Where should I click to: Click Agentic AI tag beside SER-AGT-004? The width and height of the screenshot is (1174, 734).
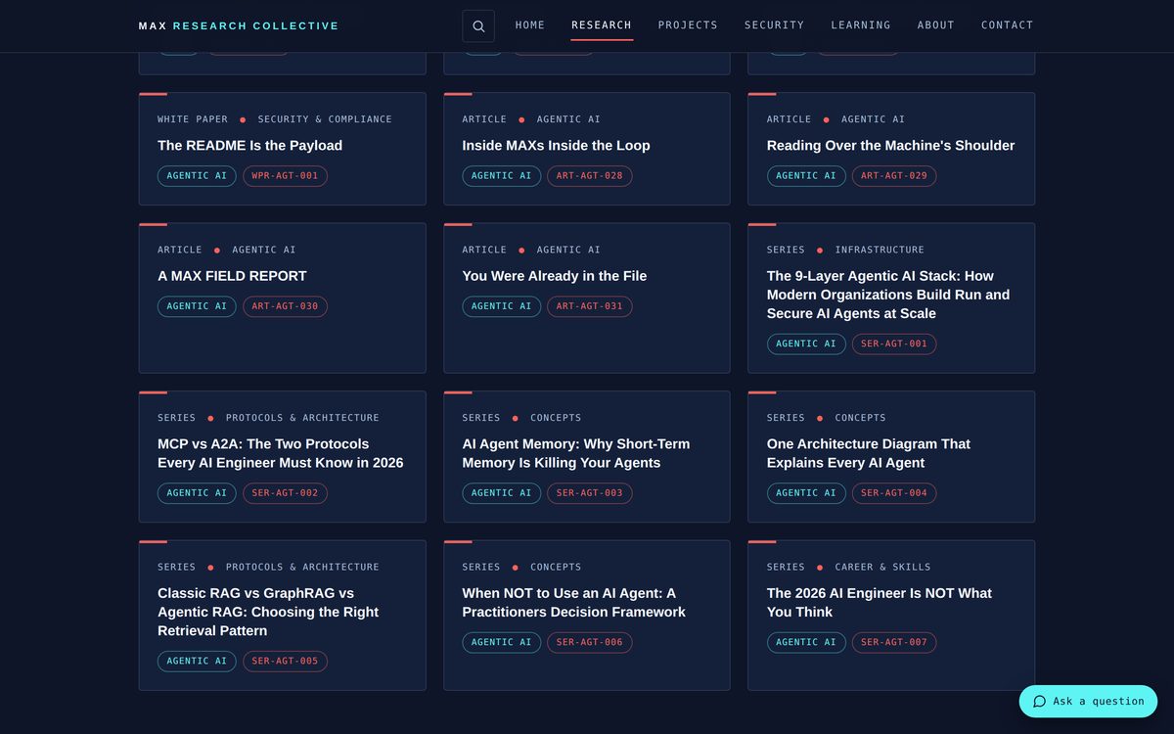(x=806, y=493)
